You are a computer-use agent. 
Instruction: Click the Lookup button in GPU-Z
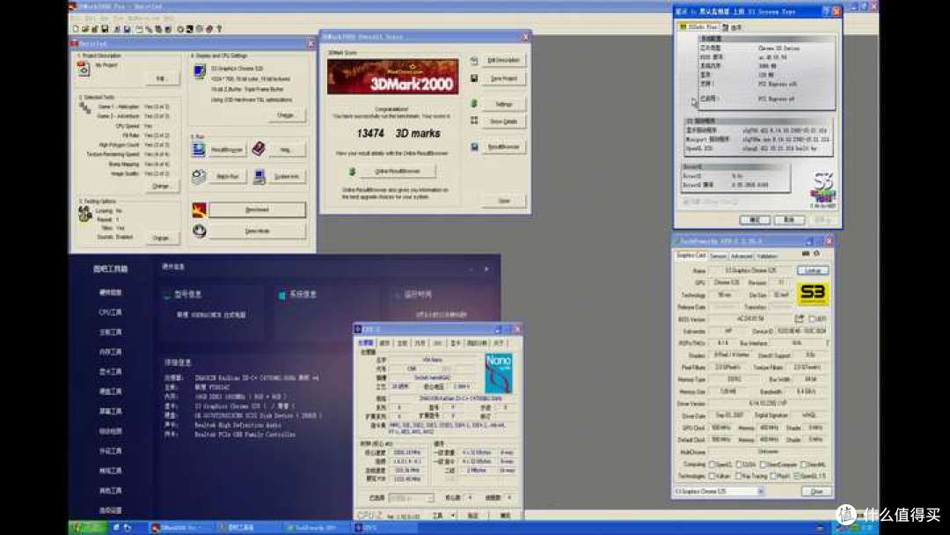coord(813,270)
